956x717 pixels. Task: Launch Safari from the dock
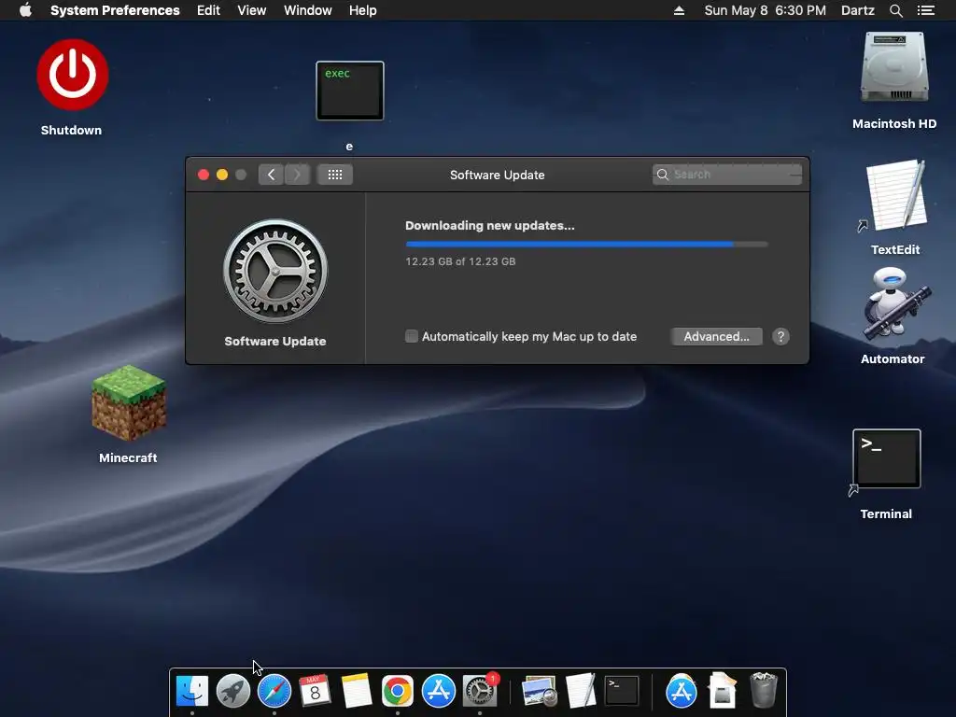[x=274, y=692]
